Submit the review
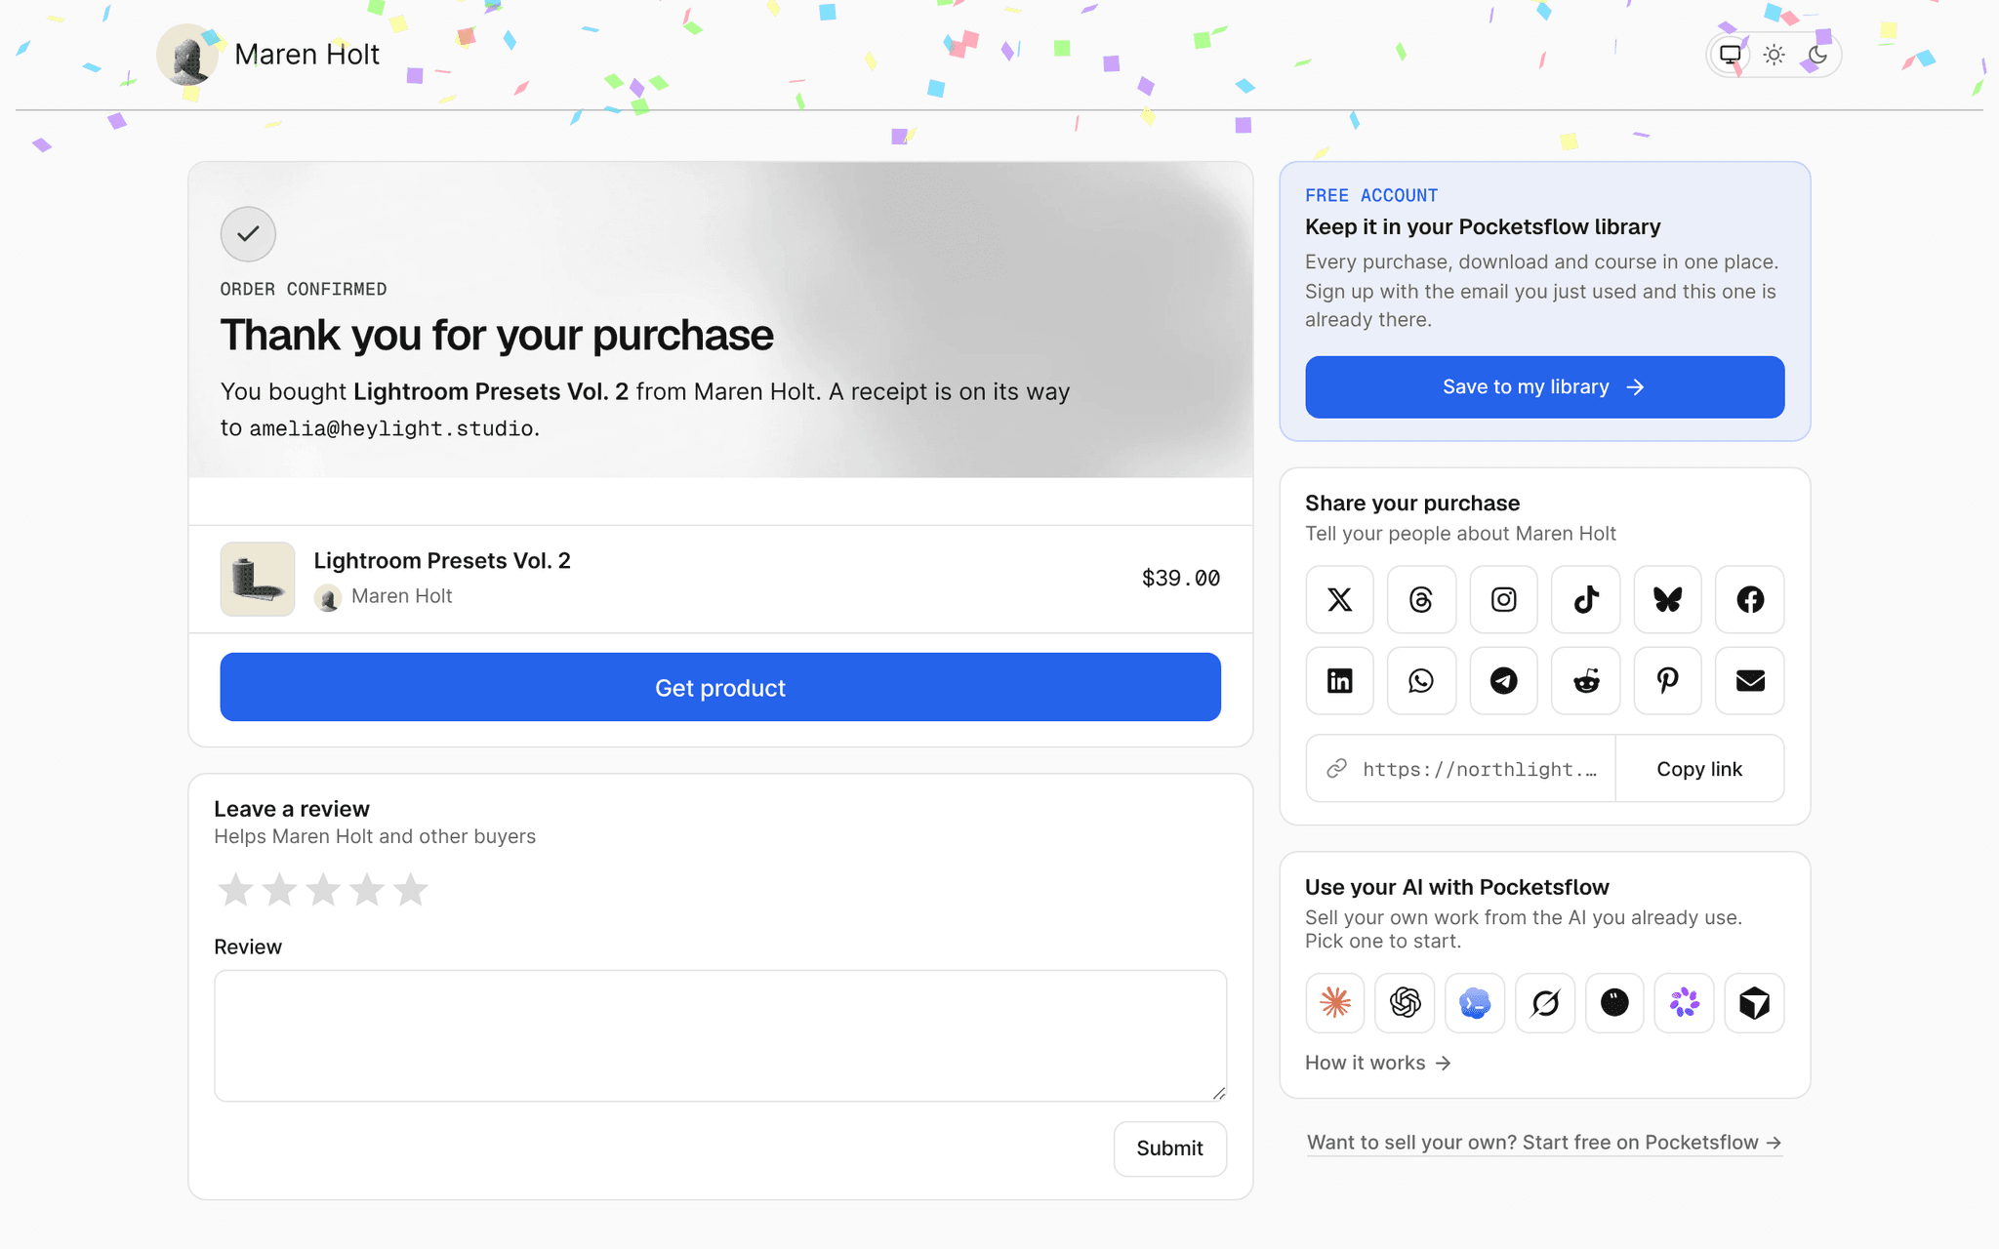Screen dimensions: 1999x1249 tap(1169, 1148)
